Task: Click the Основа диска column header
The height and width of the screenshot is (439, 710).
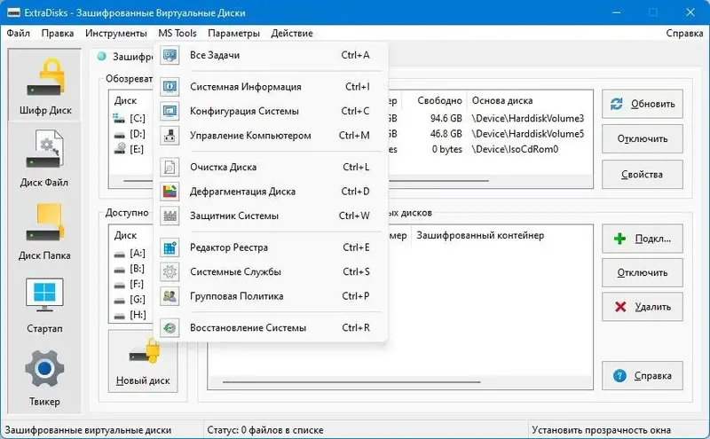Action: pyautogui.click(x=502, y=100)
